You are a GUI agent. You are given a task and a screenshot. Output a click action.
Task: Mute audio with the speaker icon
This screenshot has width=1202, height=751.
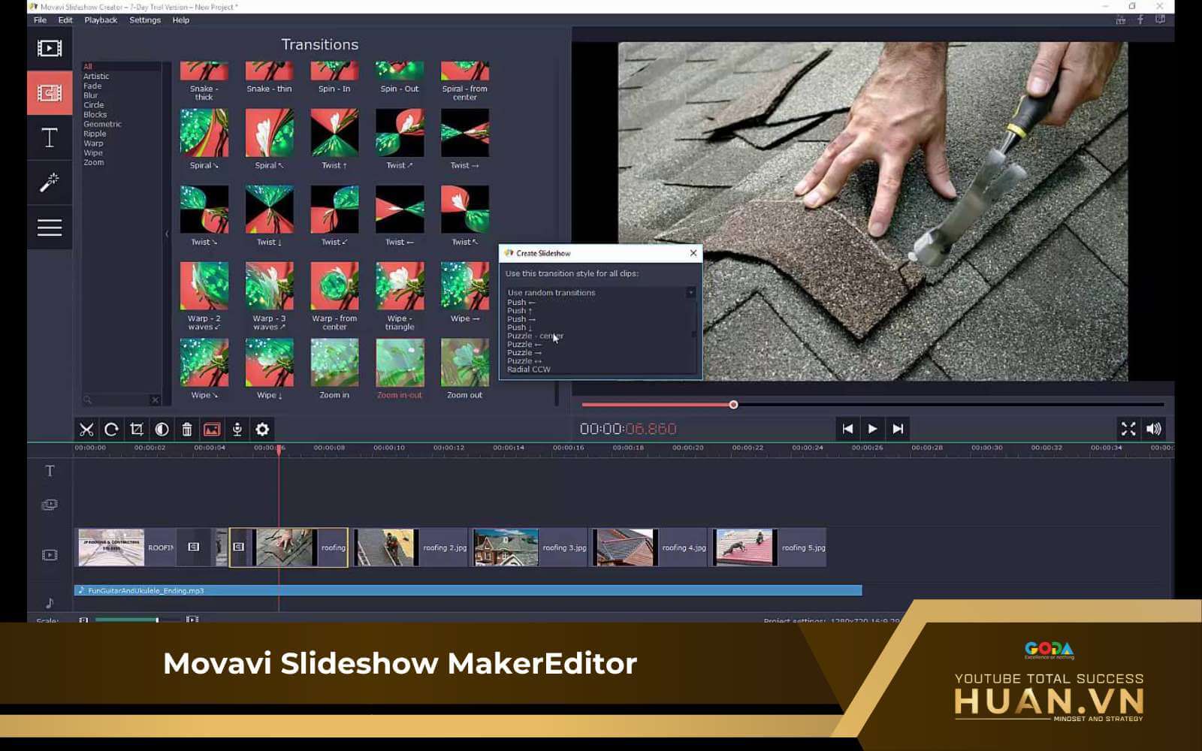[x=1153, y=429]
